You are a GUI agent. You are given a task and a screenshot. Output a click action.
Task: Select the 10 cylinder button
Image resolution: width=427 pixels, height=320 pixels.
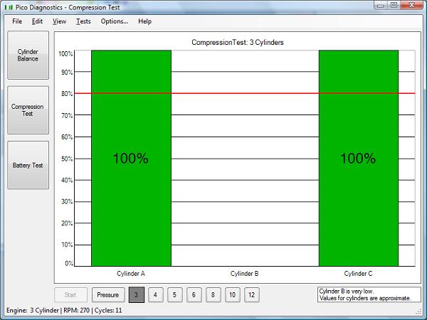(232, 294)
